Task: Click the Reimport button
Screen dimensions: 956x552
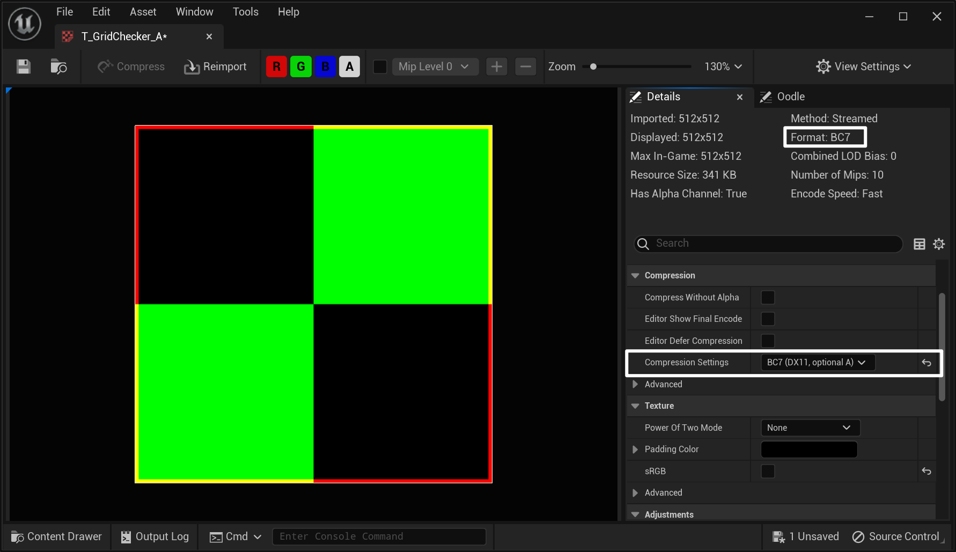Action: coord(216,67)
